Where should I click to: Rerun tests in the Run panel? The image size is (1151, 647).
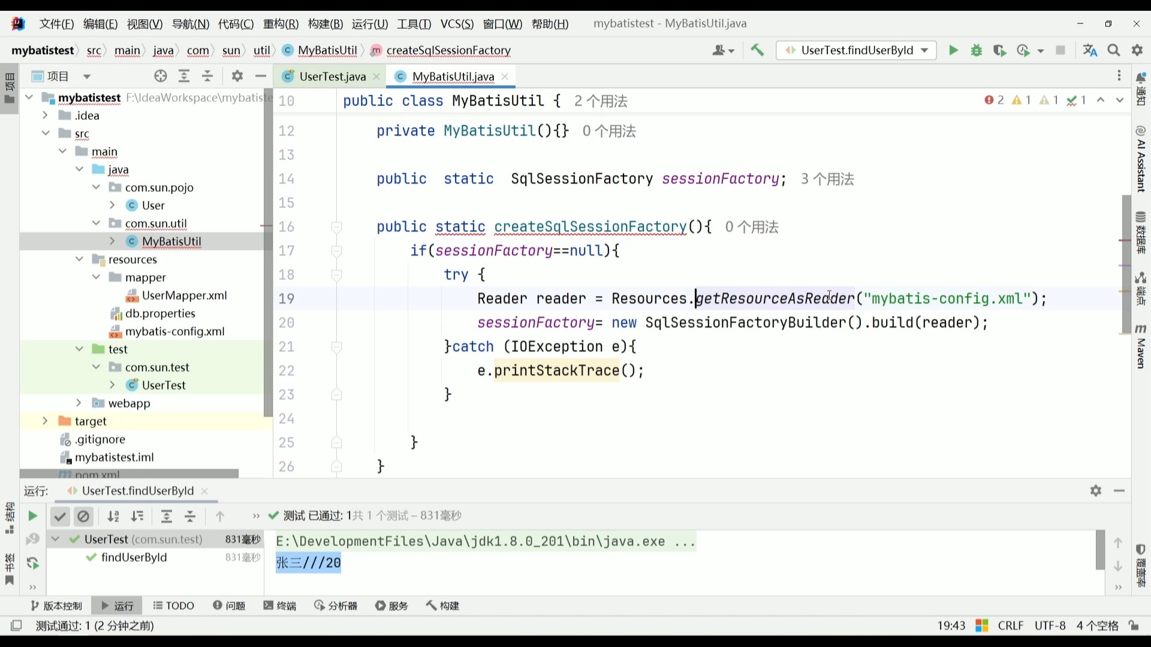pos(32,516)
